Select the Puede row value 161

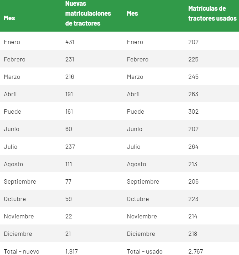[x=69, y=112]
